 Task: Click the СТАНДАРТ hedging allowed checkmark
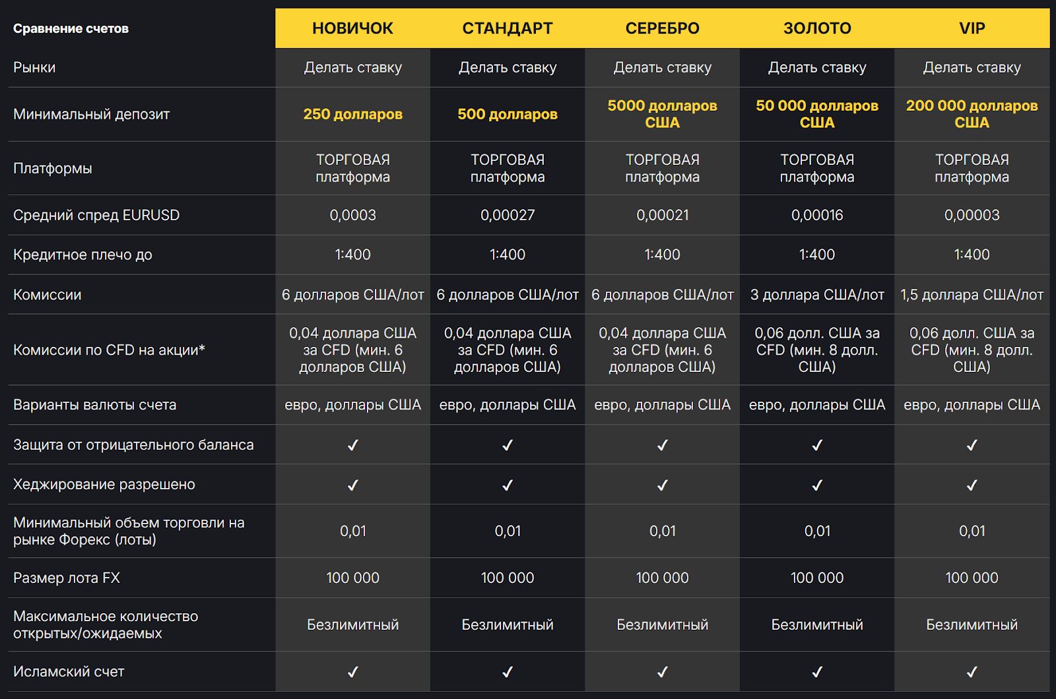click(x=508, y=485)
